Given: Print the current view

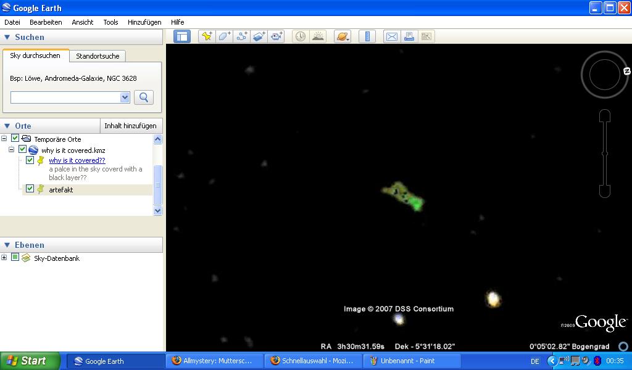Looking at the screenshot, I should 409,36.
